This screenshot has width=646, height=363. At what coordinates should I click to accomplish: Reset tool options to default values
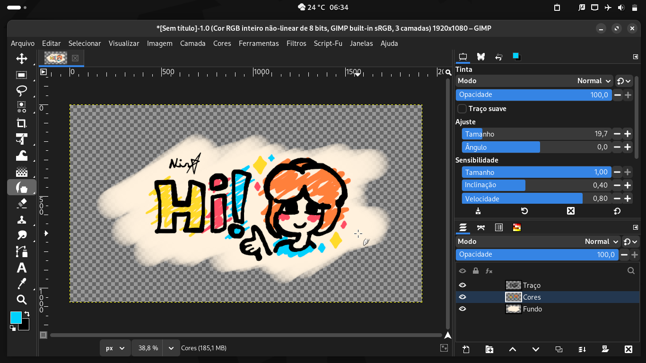point(617,211)
